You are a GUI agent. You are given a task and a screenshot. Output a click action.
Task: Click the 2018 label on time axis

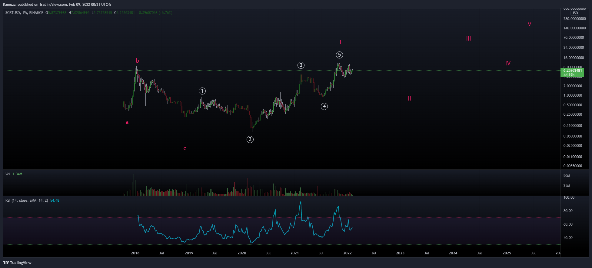(x=135, y=253)
